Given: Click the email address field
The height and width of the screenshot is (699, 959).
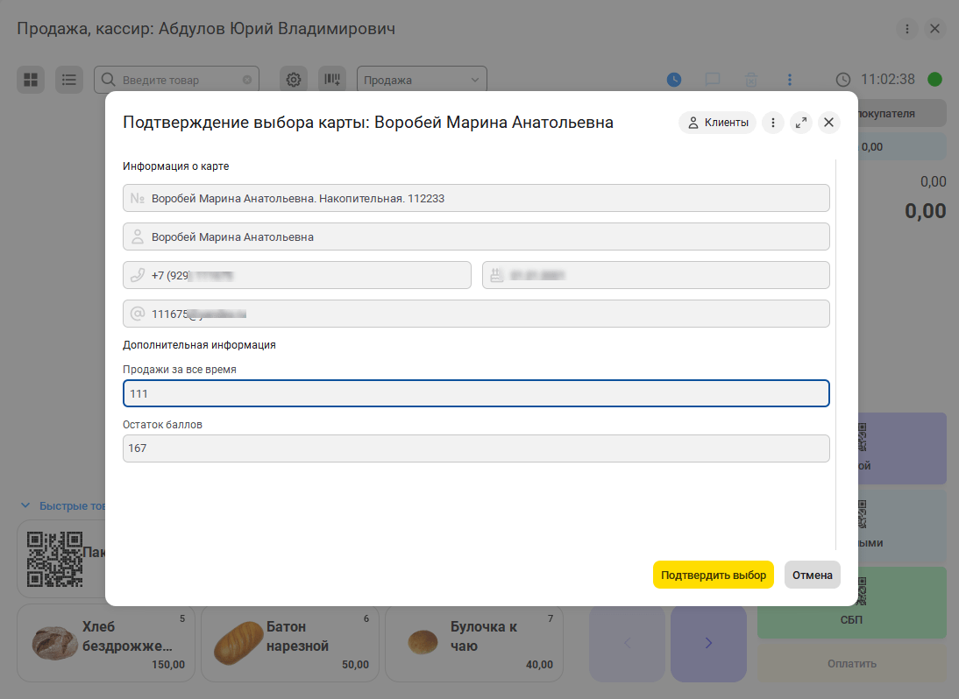Looking at the screenshot, I should [x=476, y=314].
